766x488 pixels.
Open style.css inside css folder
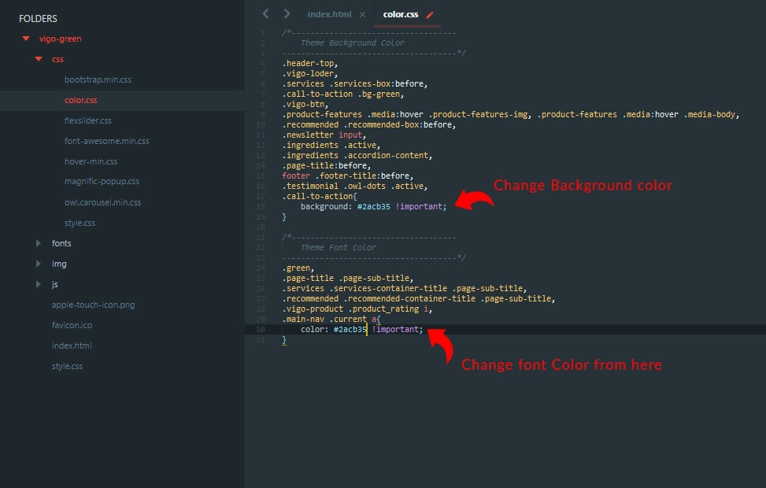click(80, 223)
